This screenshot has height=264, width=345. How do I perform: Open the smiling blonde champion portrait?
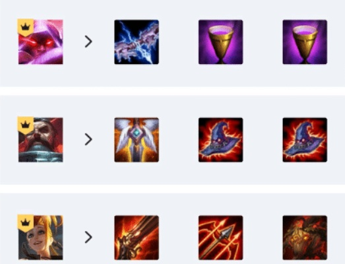(41, 238)
